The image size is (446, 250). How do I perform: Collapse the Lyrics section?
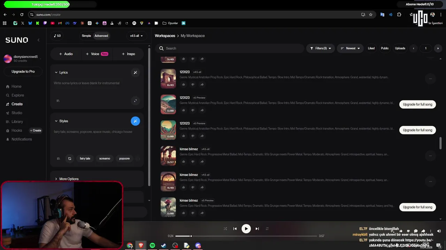coord(61,73)
